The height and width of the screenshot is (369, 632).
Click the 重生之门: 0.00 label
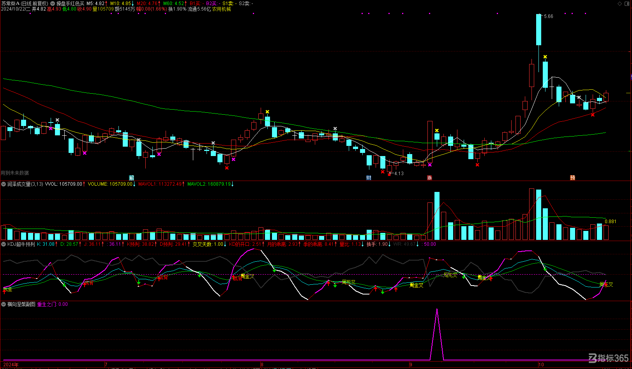(x=53, y=304)
